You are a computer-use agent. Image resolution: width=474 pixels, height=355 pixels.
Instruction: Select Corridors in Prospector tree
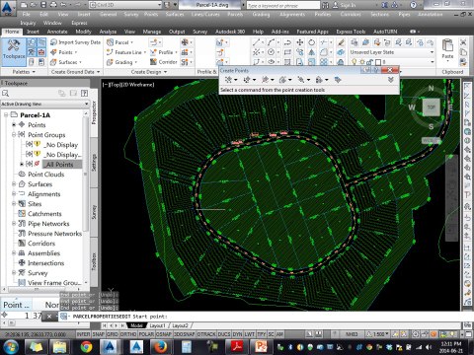pyautogui.click(x=41, y=244)
